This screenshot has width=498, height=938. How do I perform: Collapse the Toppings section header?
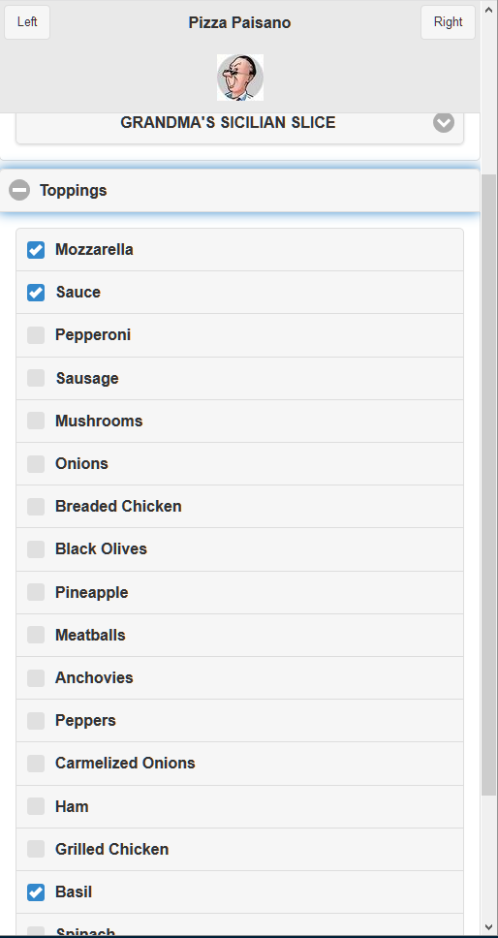tap(239, 190)
